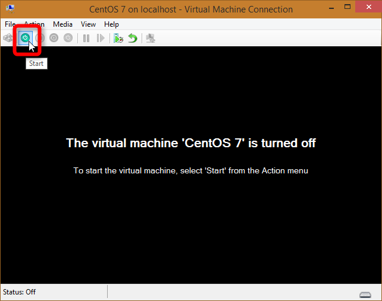Click the Status: Off text
This screenshot has height=301, width=382.
point(19,292)
